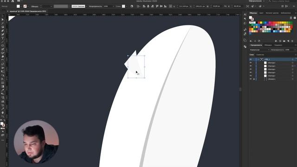Open the Swatches panel flyout menu
The height and width of the screenshot is (167, 297).
(x=296, y=13)
